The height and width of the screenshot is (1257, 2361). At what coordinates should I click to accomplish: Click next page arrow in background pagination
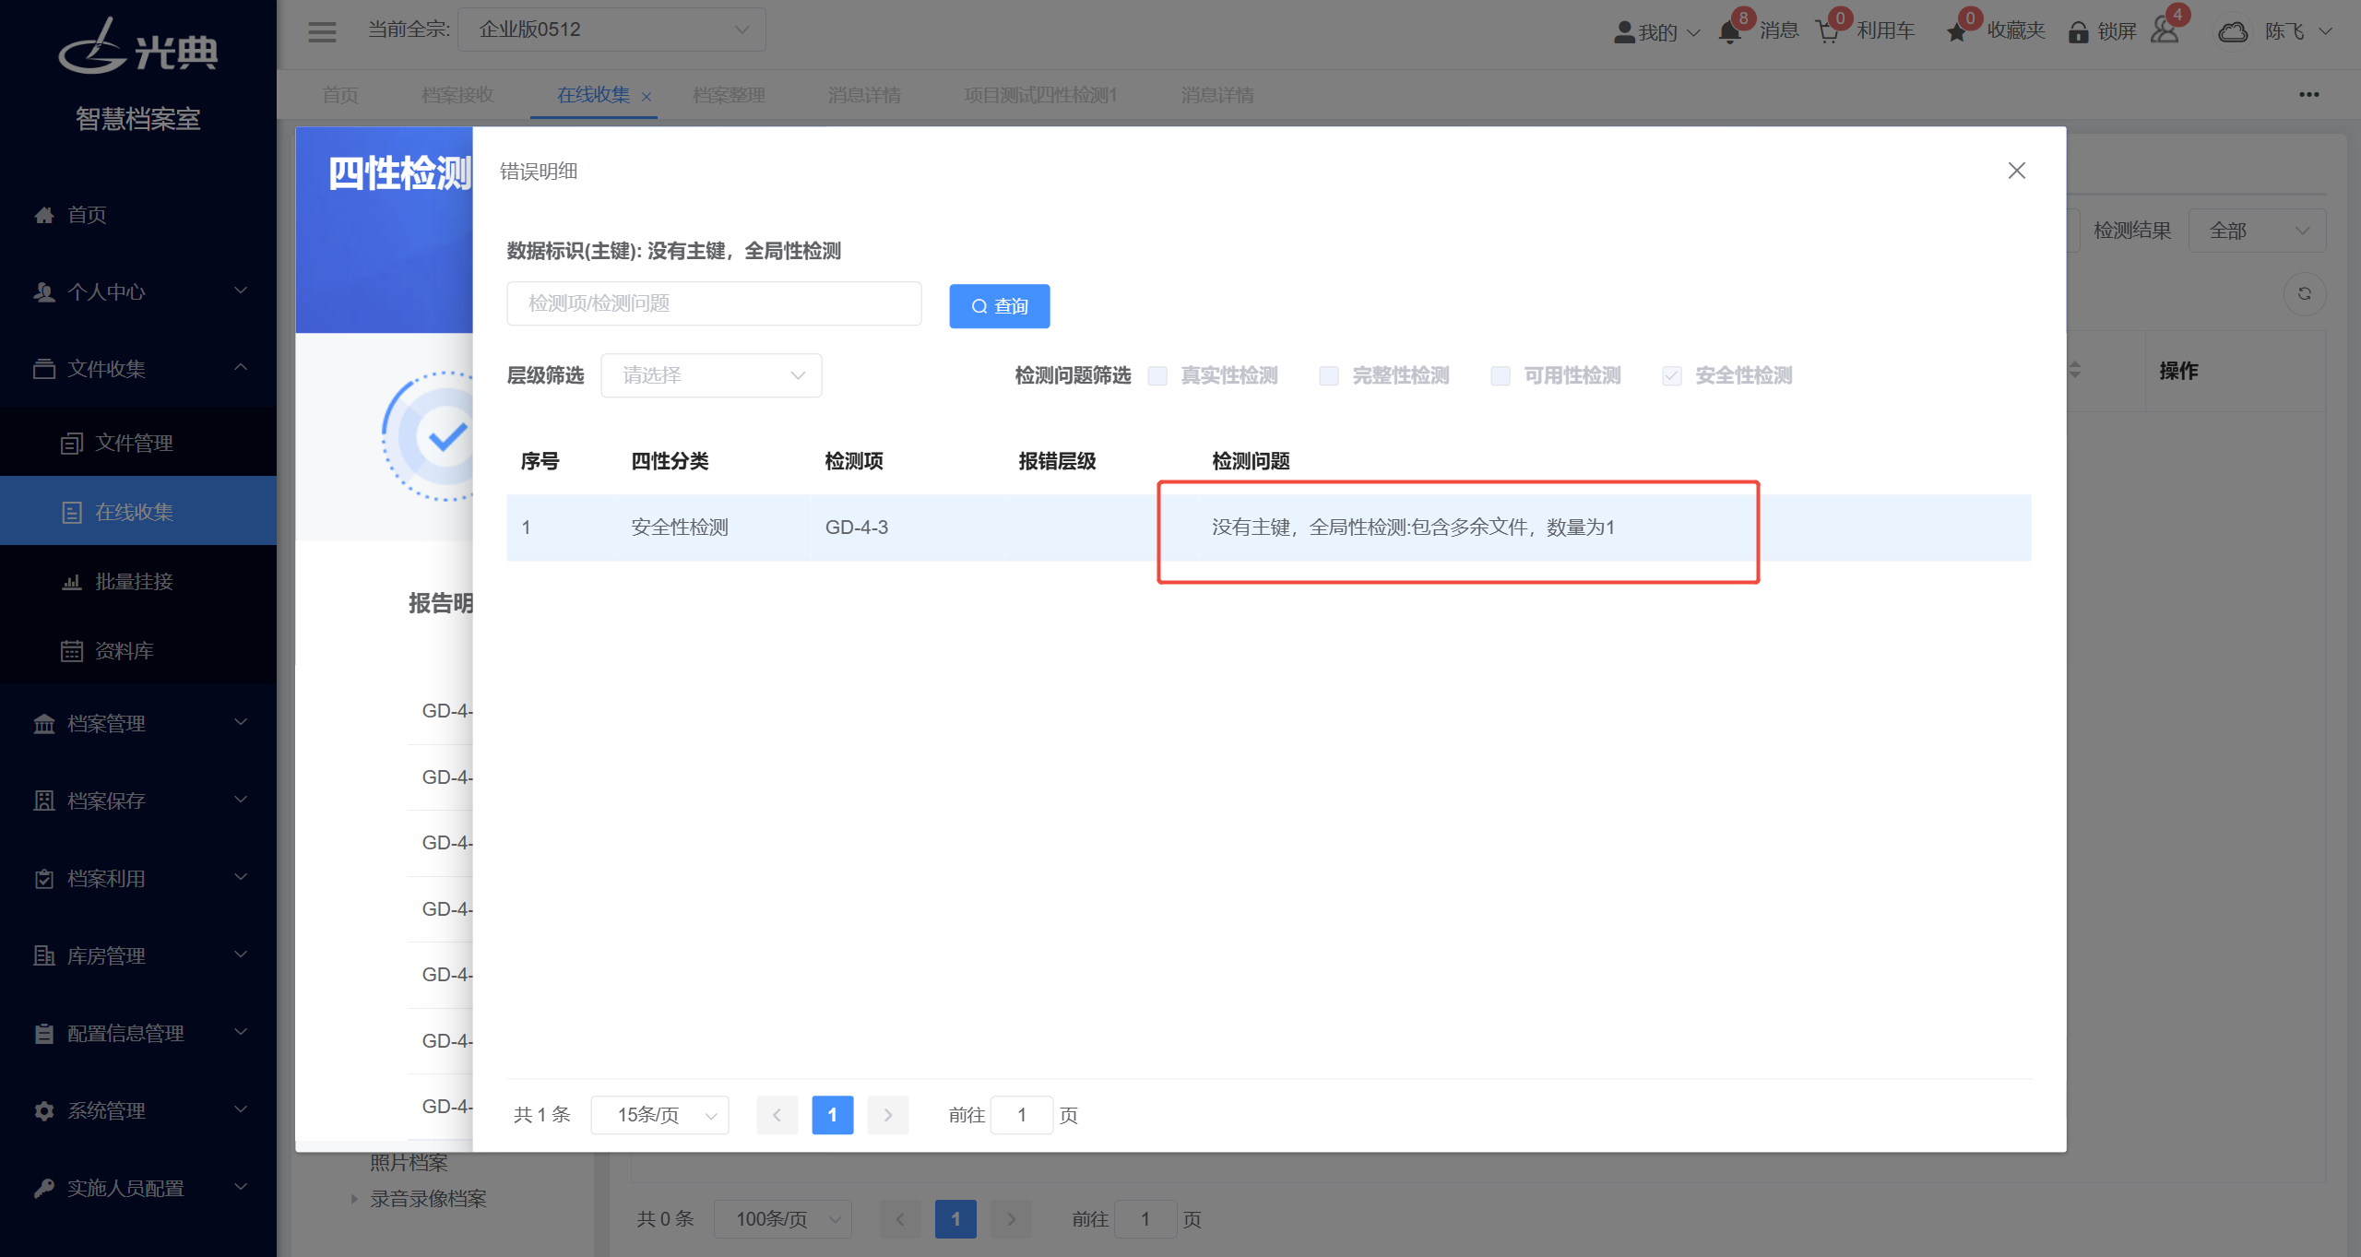click(1012, 1219)
